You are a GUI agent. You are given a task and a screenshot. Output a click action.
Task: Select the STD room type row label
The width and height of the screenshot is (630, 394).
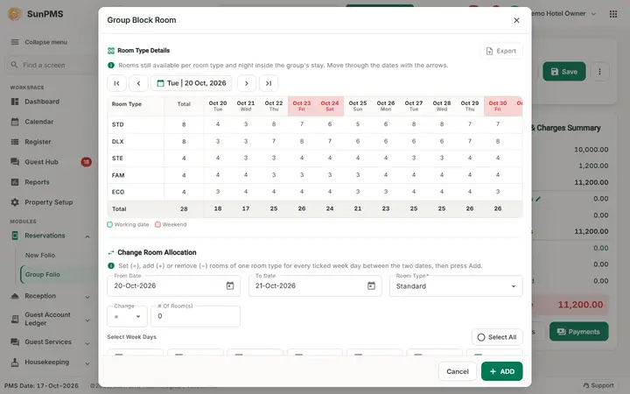(x=118, y=124)
